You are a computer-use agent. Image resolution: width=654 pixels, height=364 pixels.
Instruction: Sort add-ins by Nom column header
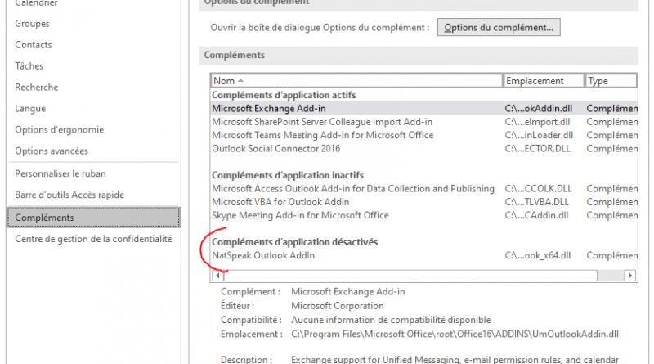tap(356, 80)
